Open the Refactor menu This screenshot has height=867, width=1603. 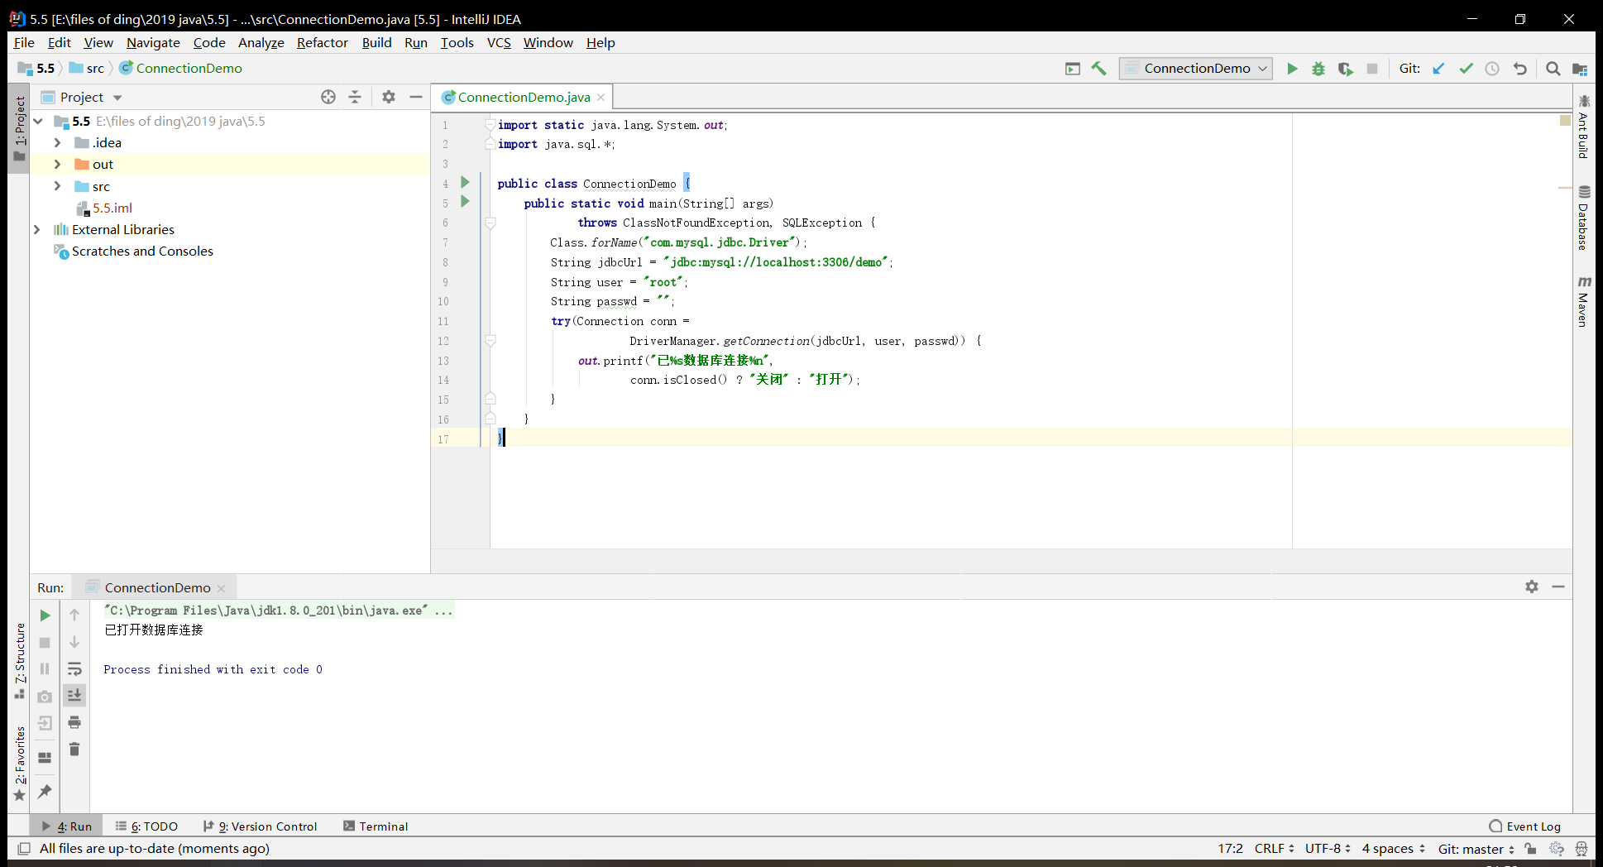coord(323,42)
